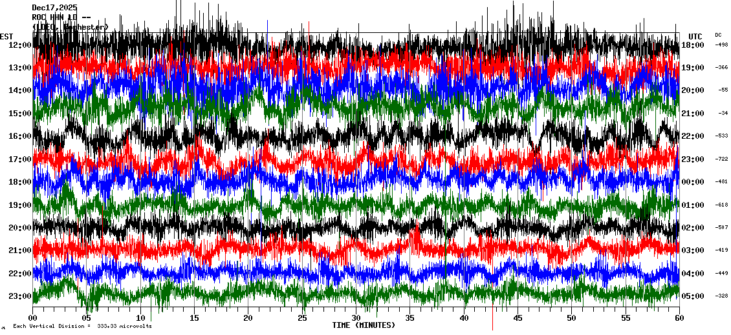Select the EST timezone axis label
Screen dimensions: 731x335
(6, 36)
